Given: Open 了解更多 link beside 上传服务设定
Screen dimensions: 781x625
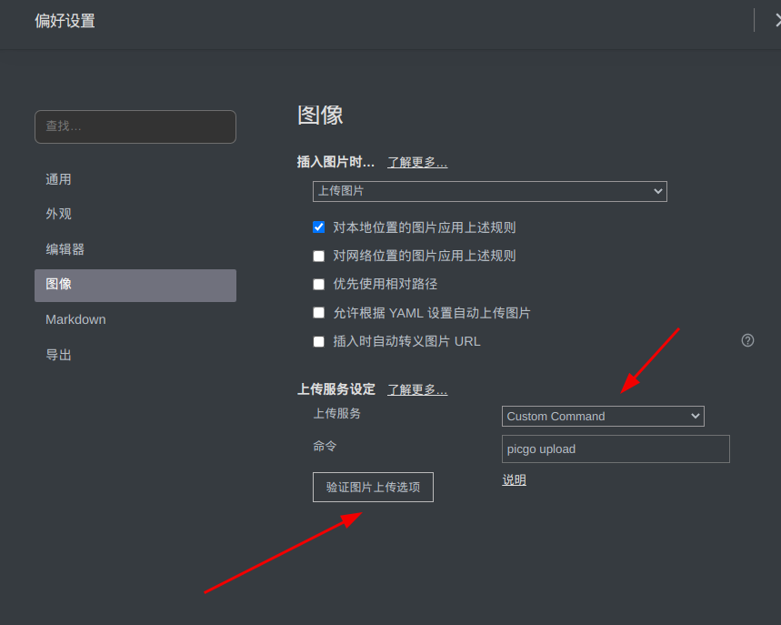Looking at the screenshot, I should click(417, 389).
